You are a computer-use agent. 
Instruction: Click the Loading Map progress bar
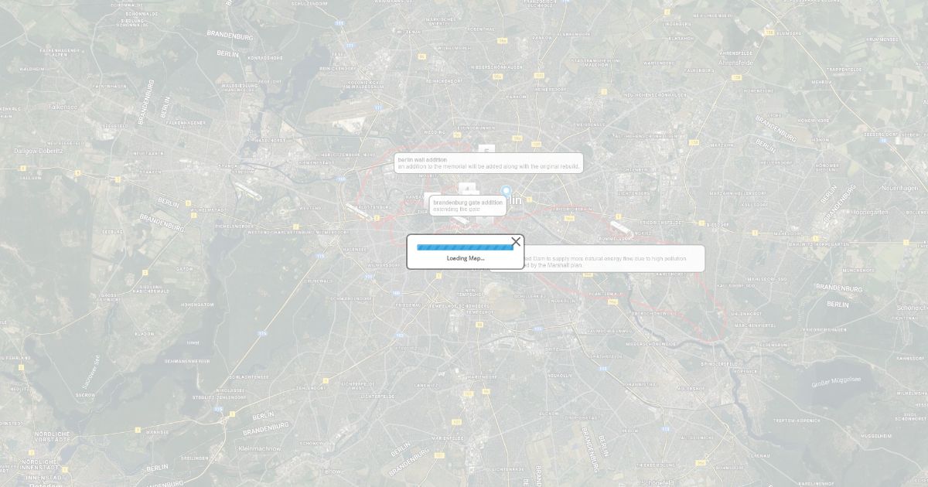click(x=466, y=247)
